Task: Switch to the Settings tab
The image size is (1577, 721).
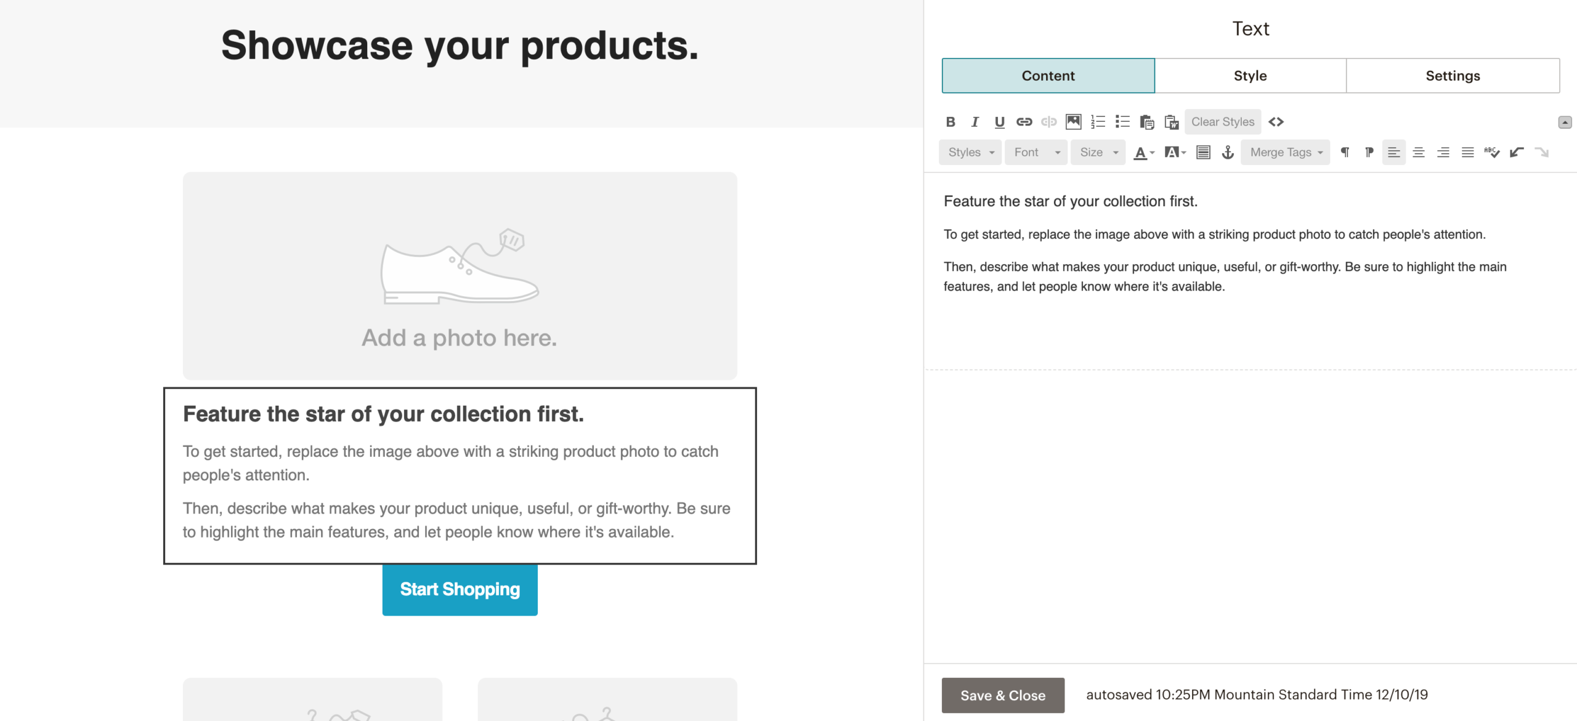Action: click(x=1453, y=75)
